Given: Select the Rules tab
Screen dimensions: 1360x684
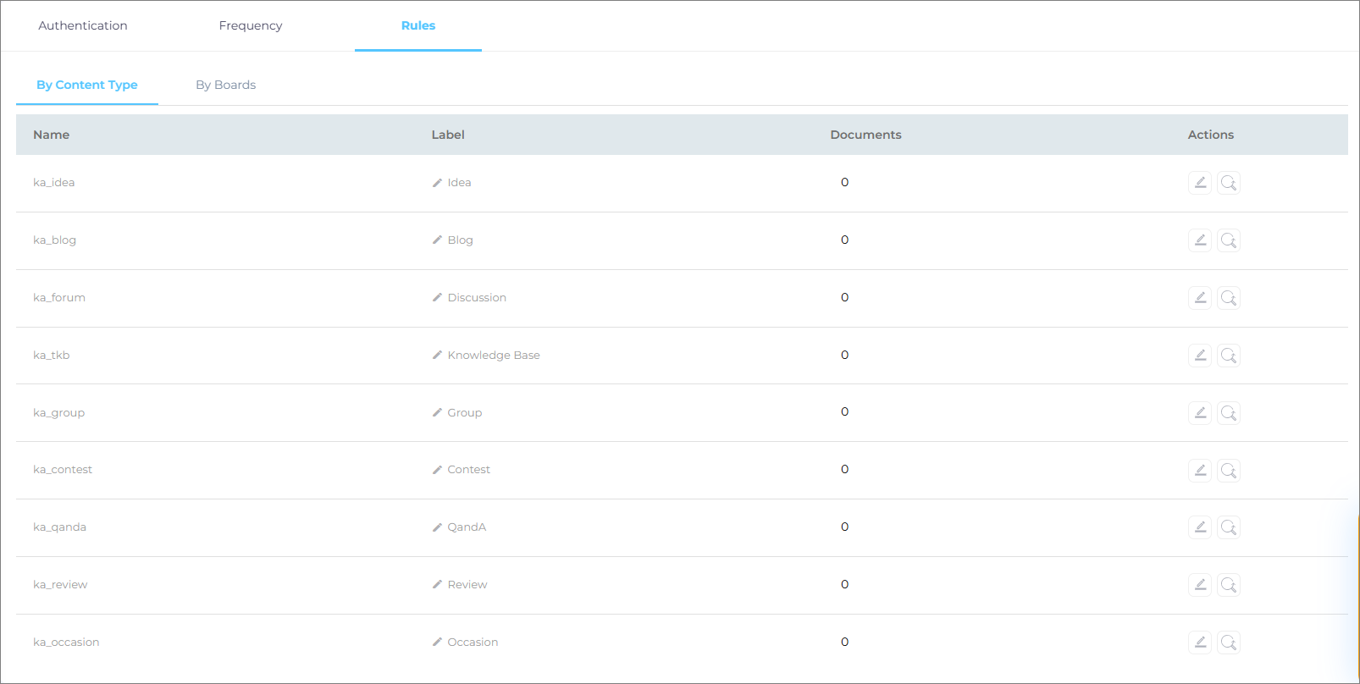Looking at the screenshot, I should point(418,25).
